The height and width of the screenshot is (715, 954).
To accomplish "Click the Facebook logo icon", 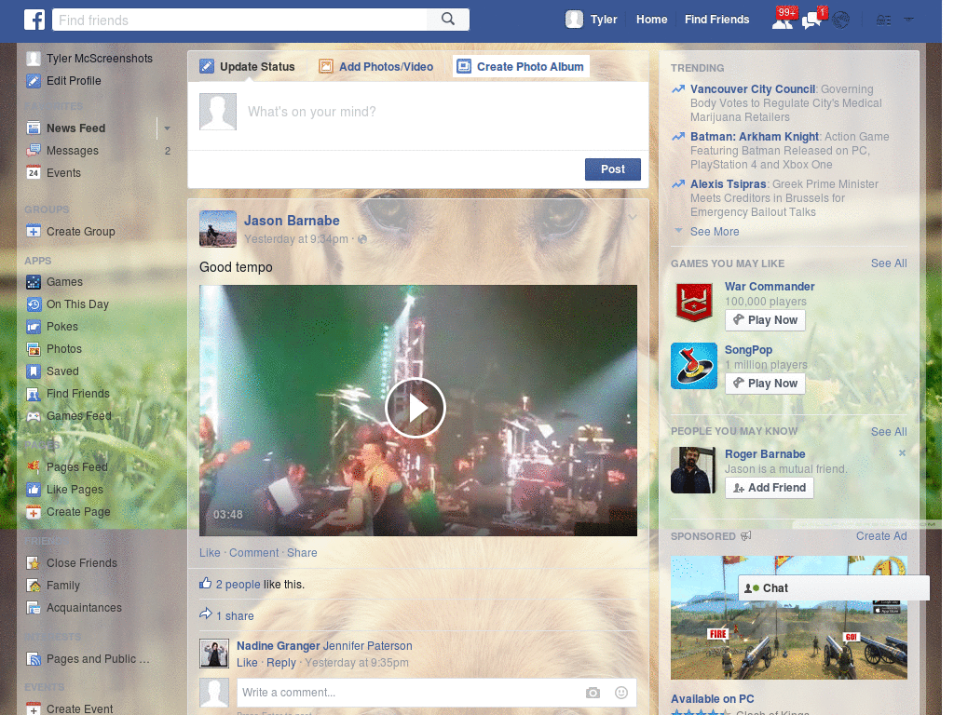I will click(x=34, y=20).
